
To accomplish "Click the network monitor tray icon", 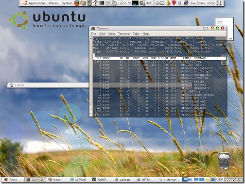I will (x=186, y=3).
